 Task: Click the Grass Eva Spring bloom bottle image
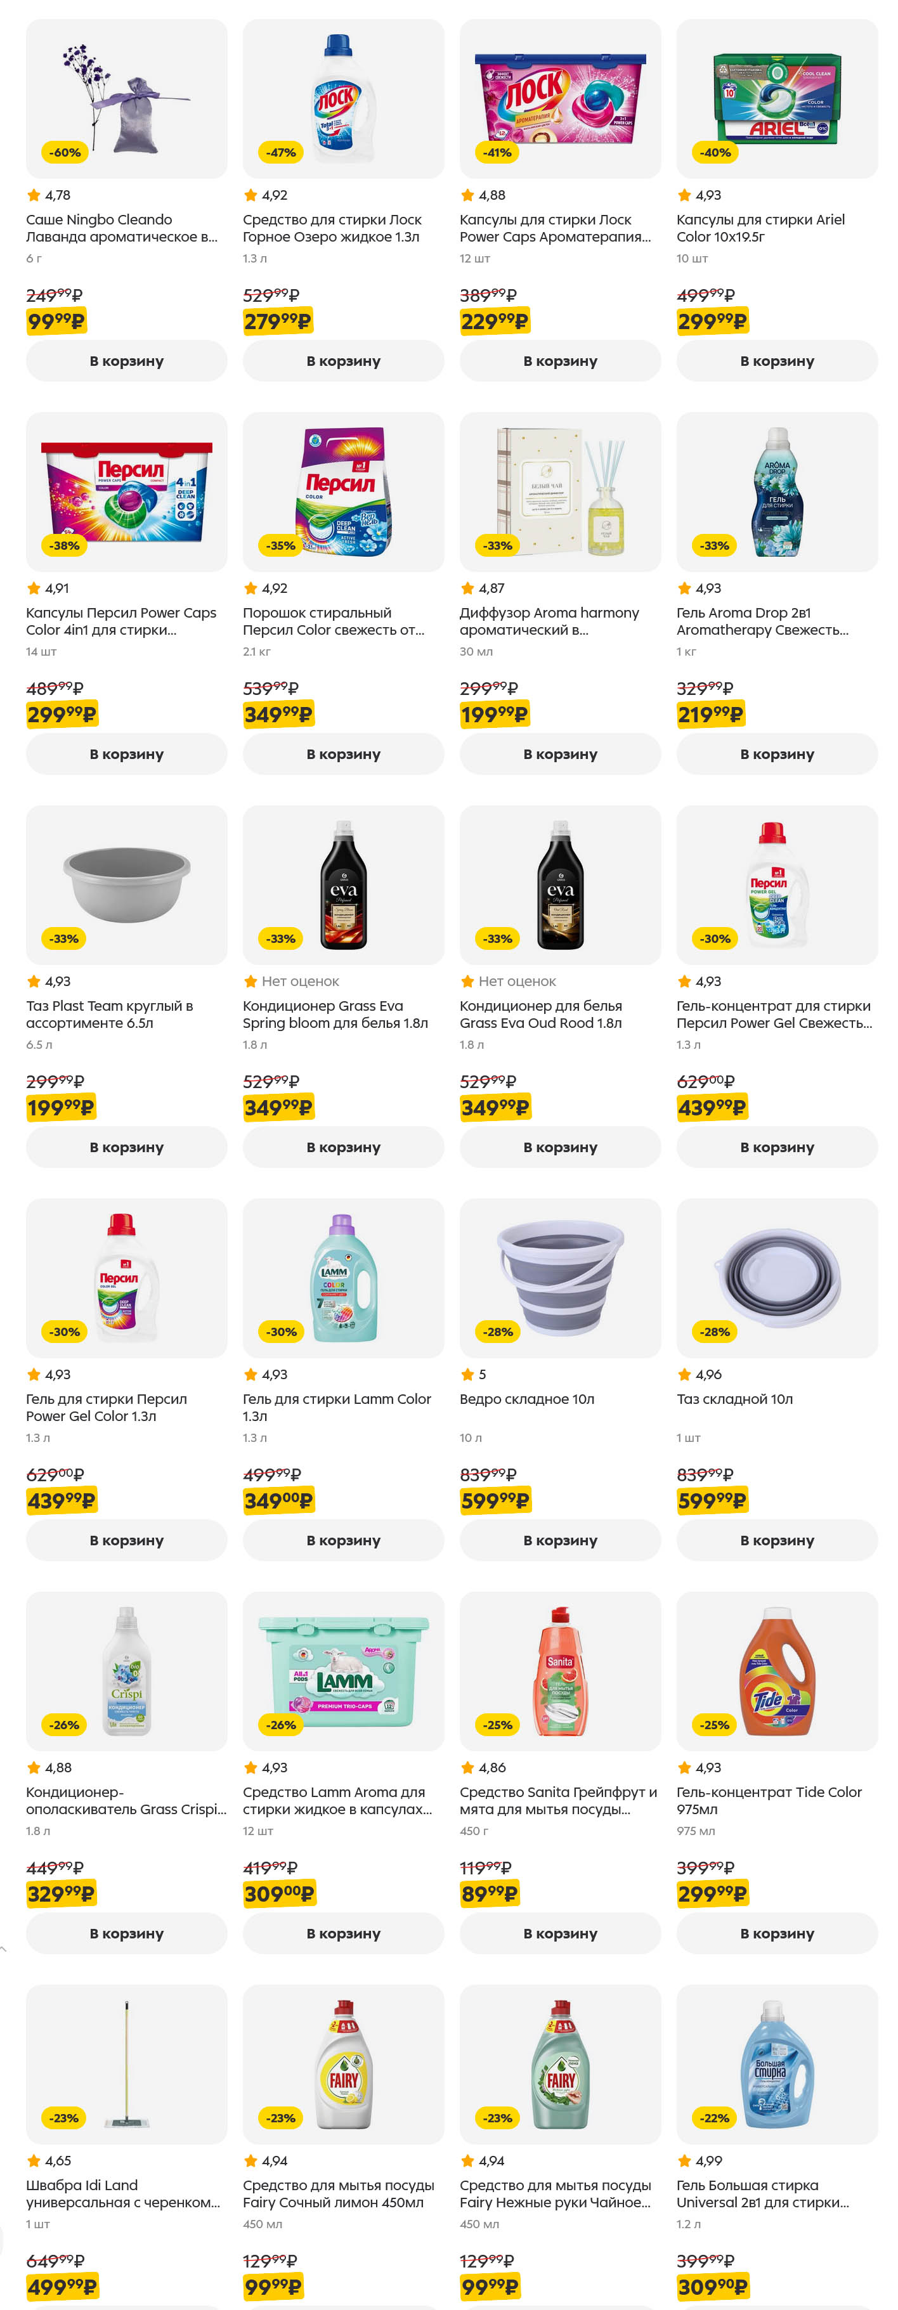pos(342,884)
